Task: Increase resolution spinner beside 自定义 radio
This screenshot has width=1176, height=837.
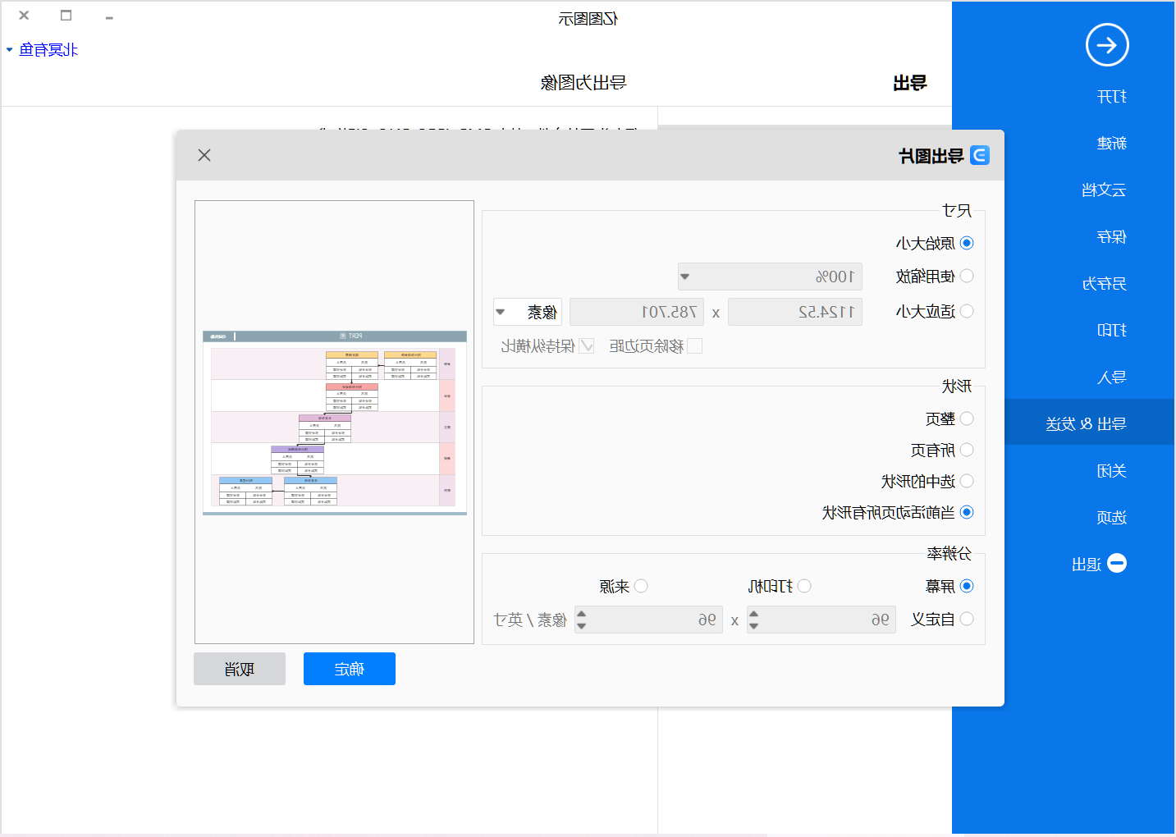Action: tap(753, 613)
